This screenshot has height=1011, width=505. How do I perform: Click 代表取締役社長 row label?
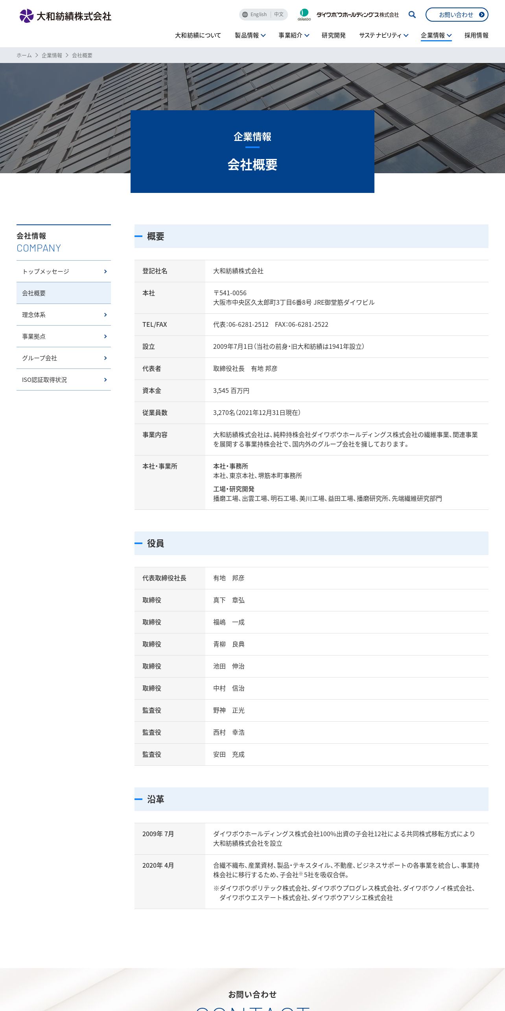coord(164,578)
